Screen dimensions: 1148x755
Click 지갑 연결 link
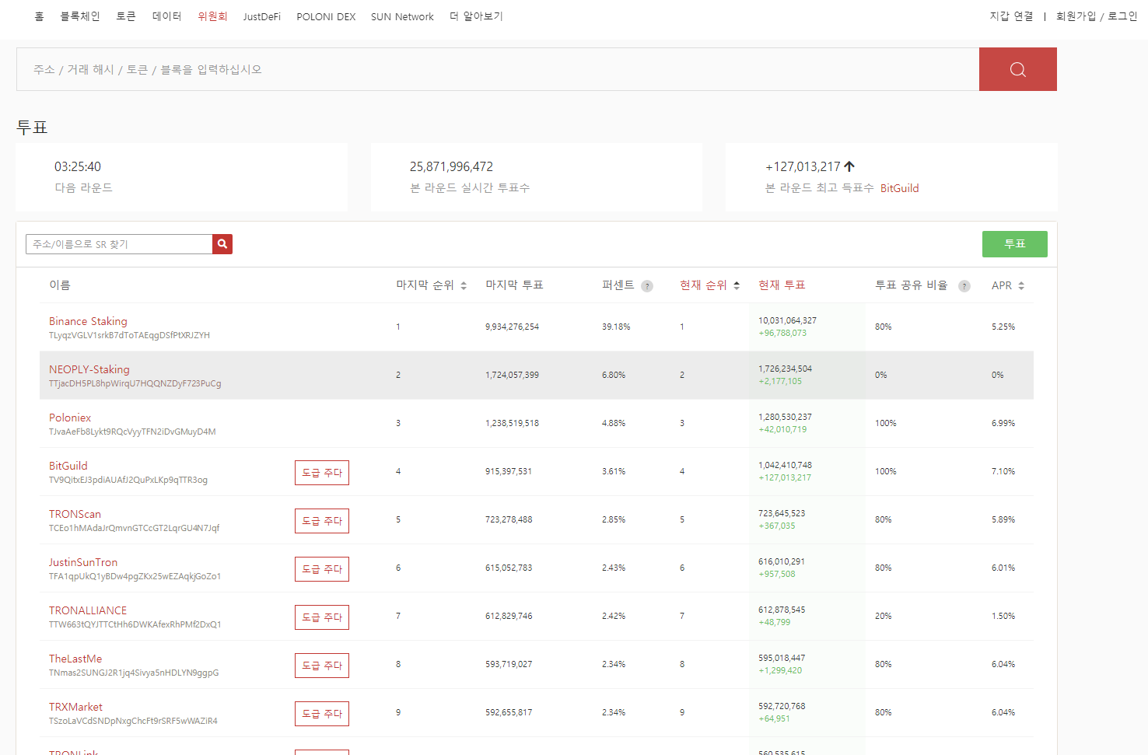point(1011,16)
